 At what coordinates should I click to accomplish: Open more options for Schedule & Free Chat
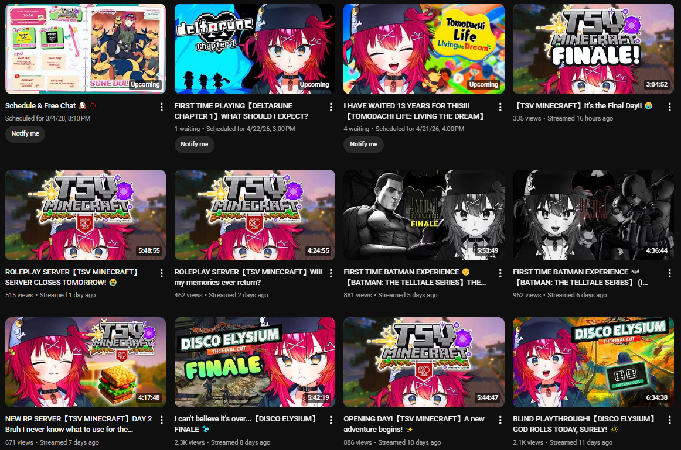point(162,107)
